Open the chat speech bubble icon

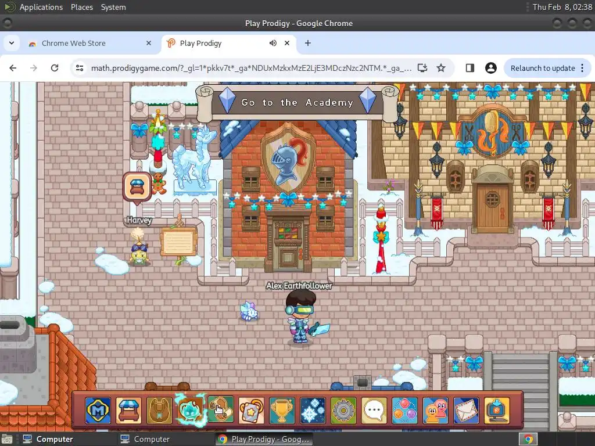[x=374, y=411]
